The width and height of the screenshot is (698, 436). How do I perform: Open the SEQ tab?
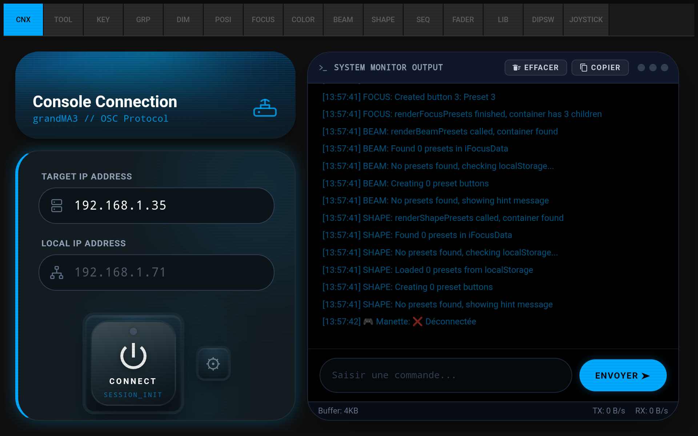pyautogui.click(x=423, y=20)
